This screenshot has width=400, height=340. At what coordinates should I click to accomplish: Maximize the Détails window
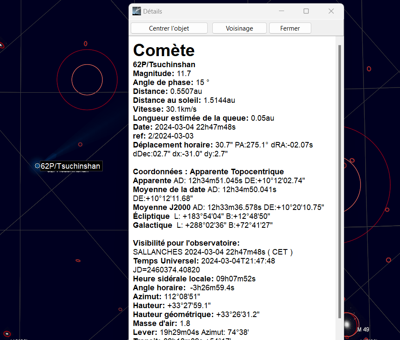(x=306, y=11)
